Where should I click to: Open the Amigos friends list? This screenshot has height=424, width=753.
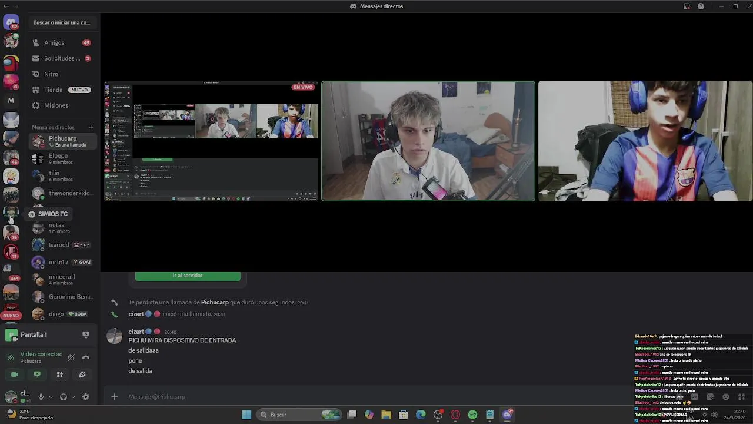62,42
